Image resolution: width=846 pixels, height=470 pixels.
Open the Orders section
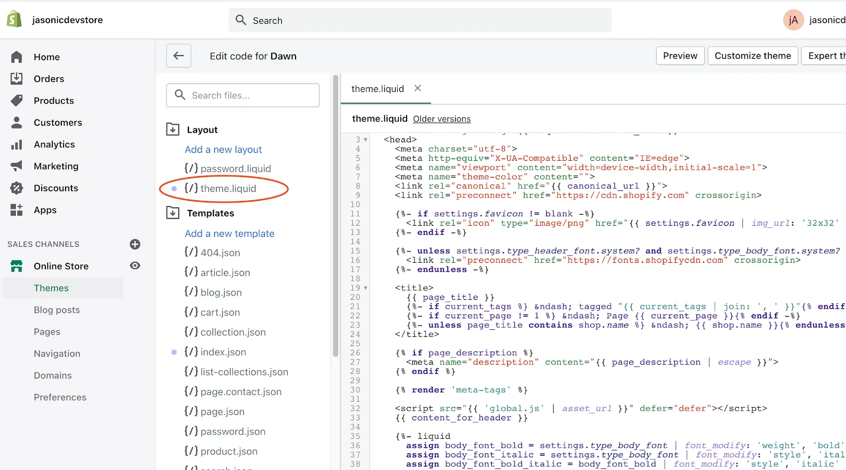pyautogui.click(x=49, y=79)
